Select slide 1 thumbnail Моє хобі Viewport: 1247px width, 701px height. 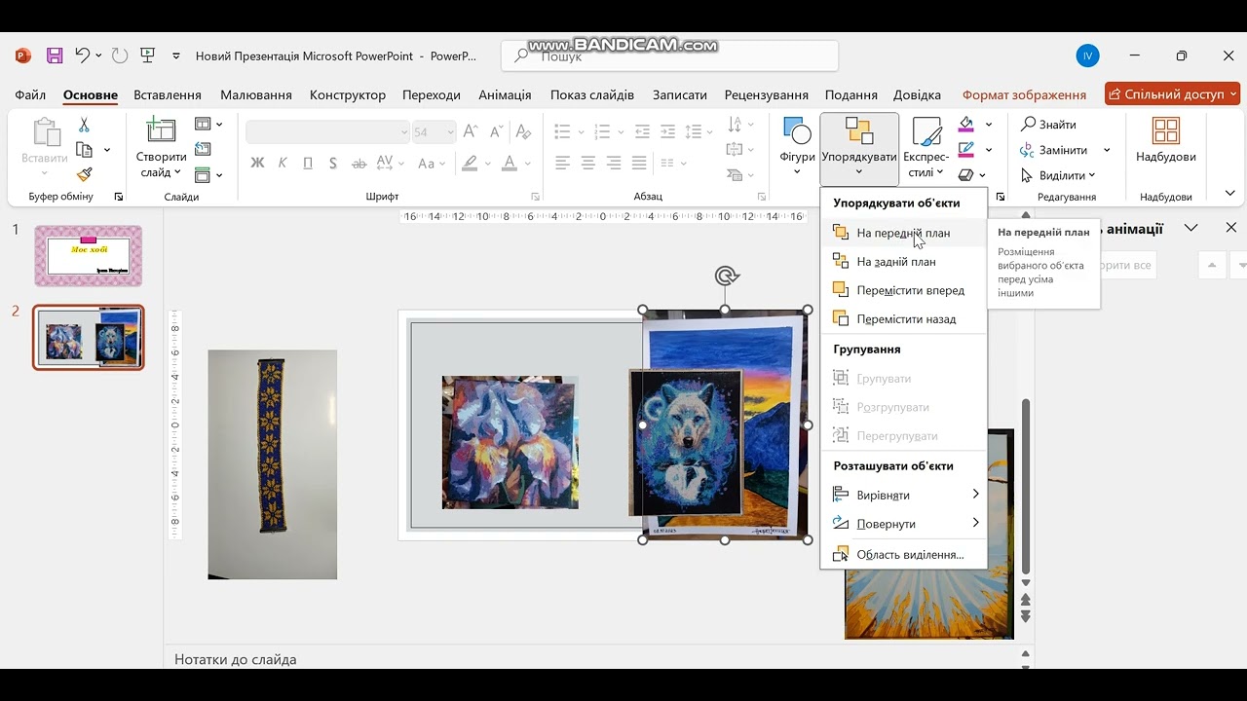[89, 255]
